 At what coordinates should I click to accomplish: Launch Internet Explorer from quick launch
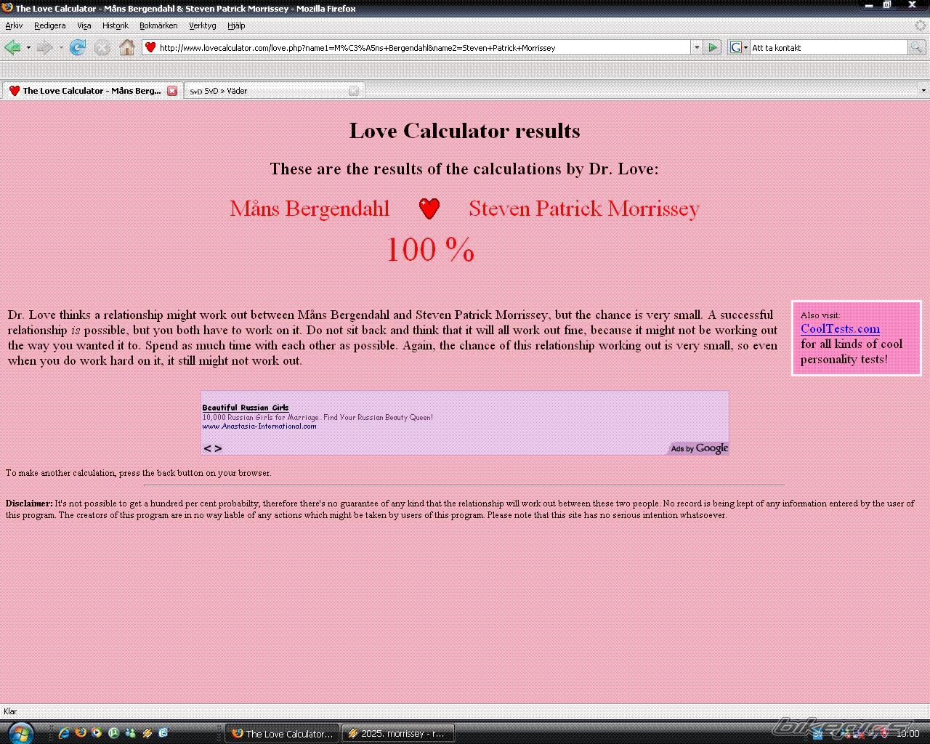point(64,733)
